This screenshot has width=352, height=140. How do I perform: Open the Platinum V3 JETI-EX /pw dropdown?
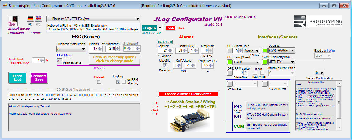(94, 19)
